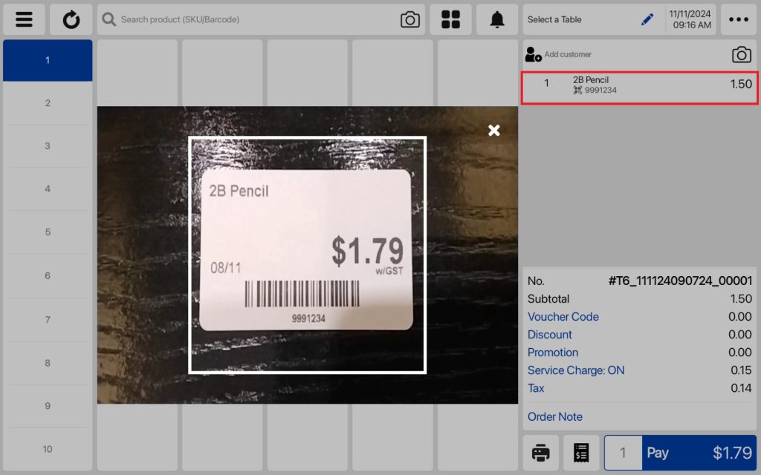Click the SKU 9991234 in order line
Image resolution: width=761 pixels, height=475 pixels.
point(600,90)
